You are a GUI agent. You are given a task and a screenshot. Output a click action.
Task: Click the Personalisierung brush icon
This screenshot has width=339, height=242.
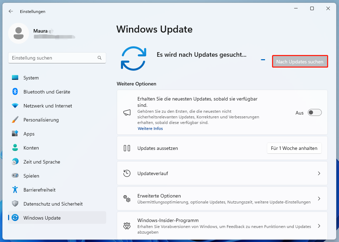click(x=15, y=119)
